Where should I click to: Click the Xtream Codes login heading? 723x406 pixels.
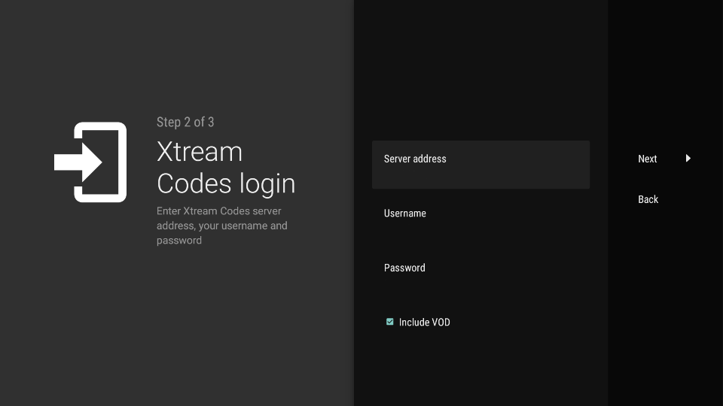click(226, 168)
